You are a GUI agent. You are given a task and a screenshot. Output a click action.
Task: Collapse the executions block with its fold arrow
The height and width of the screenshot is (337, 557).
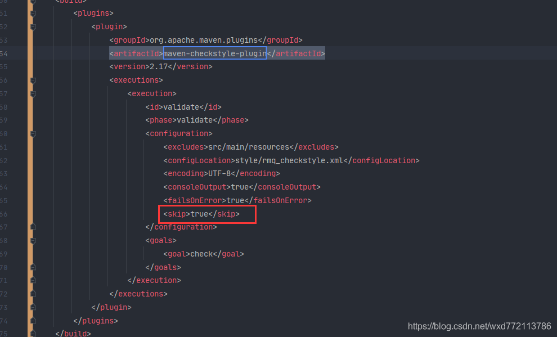click(33, 80)
